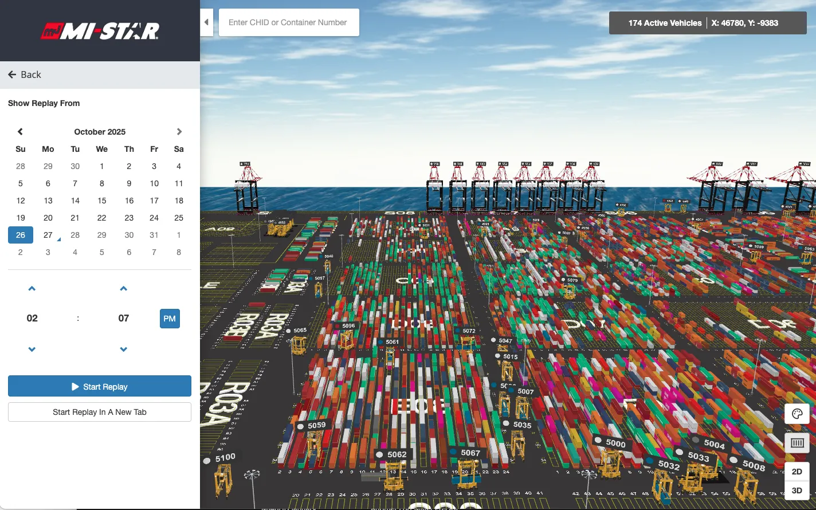Go to previous month in calendar

(x=20, y=132)
